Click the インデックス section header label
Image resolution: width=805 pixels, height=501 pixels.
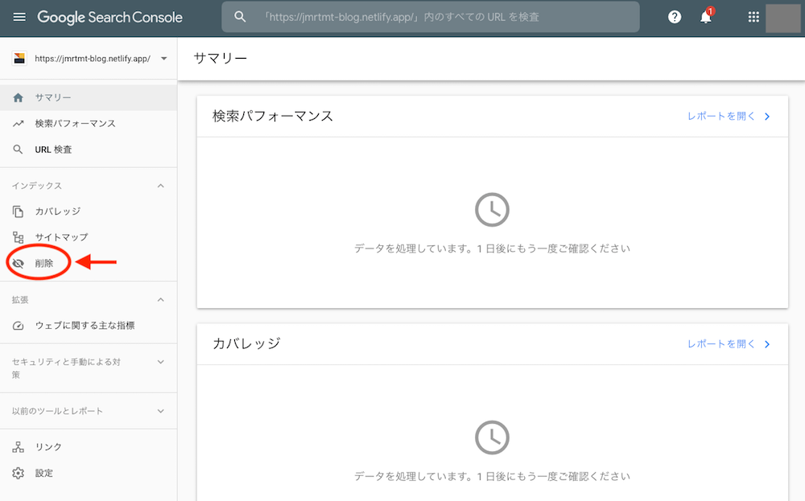tap(37, 186)
